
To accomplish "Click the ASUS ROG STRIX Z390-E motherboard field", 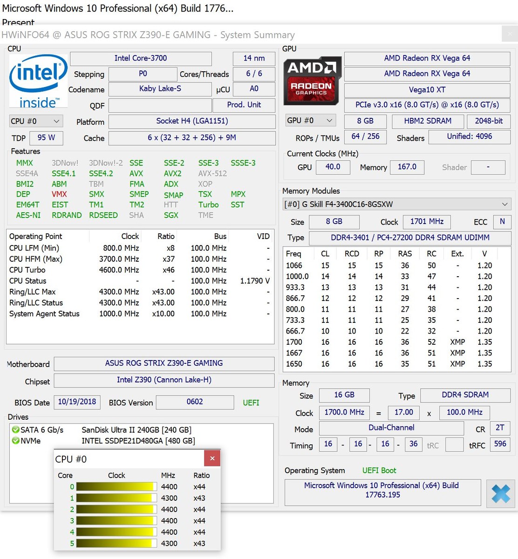I will pyautogui.click(x=164, y=363).
